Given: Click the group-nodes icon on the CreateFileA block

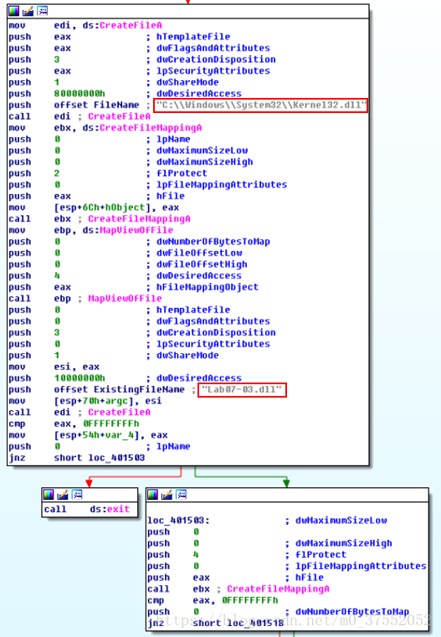Looking at the screenshot, I should [x=42, y=12].
